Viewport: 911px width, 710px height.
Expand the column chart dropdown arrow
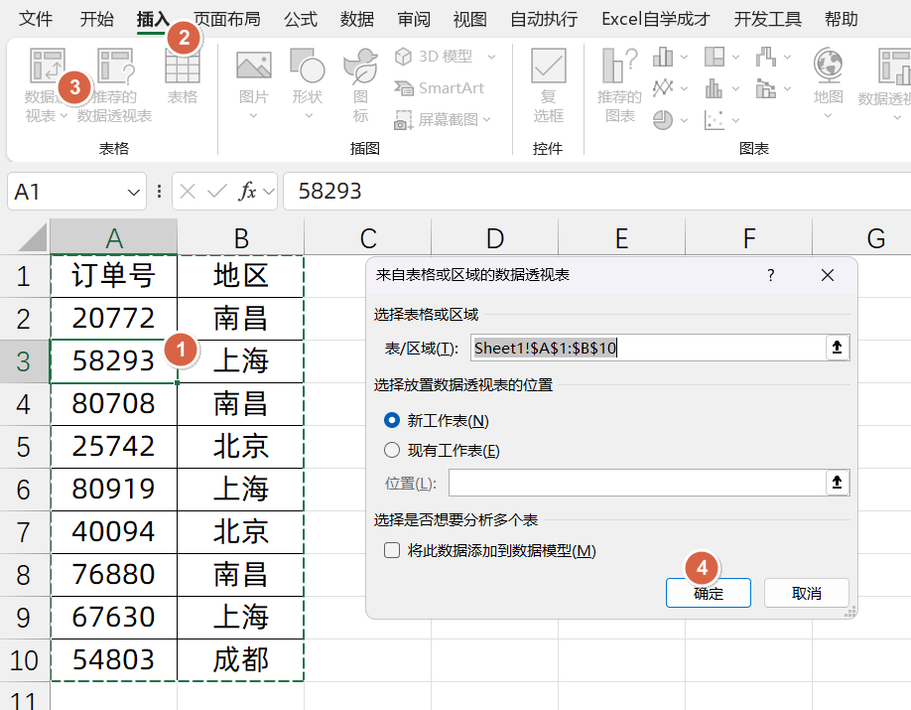click(684, 57)
